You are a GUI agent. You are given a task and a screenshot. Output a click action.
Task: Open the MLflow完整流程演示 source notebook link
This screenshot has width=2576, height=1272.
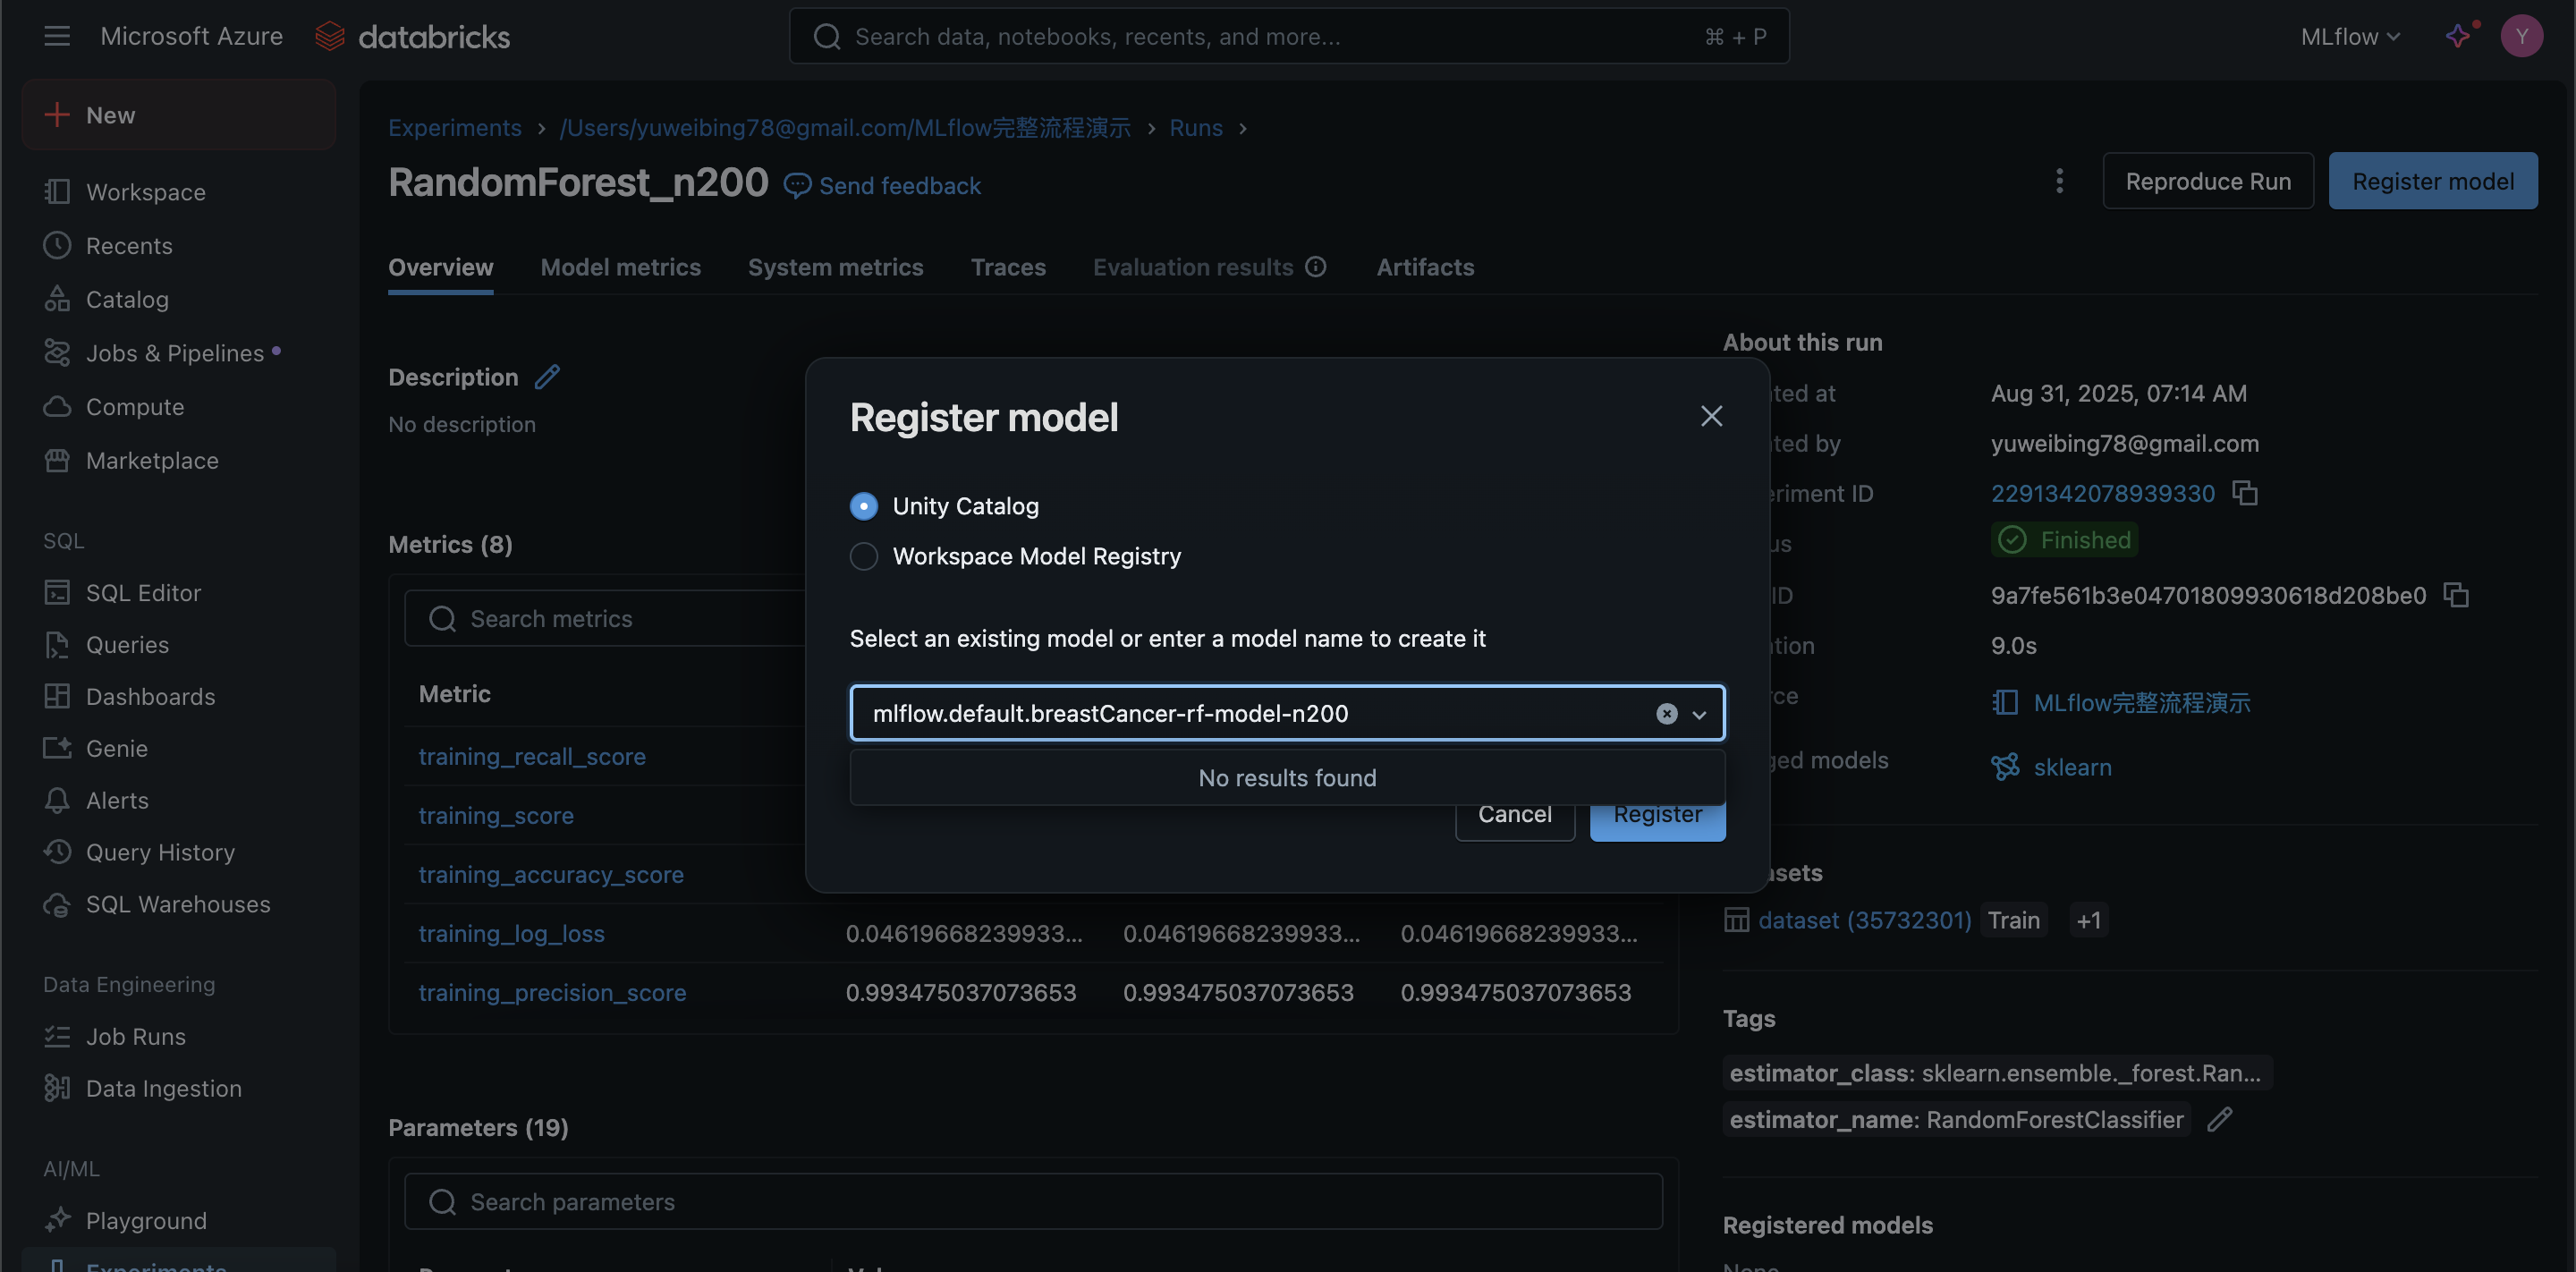tap(2141, 702)
